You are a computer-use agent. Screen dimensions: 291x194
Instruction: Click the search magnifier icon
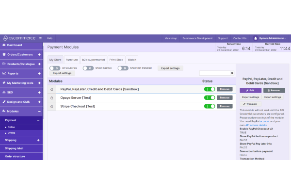[x=232, y=73]
